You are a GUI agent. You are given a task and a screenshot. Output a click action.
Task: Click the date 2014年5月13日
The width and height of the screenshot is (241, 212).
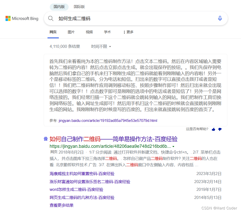(208, 198)
